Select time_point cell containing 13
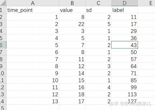155x110 pixels. 33,101
